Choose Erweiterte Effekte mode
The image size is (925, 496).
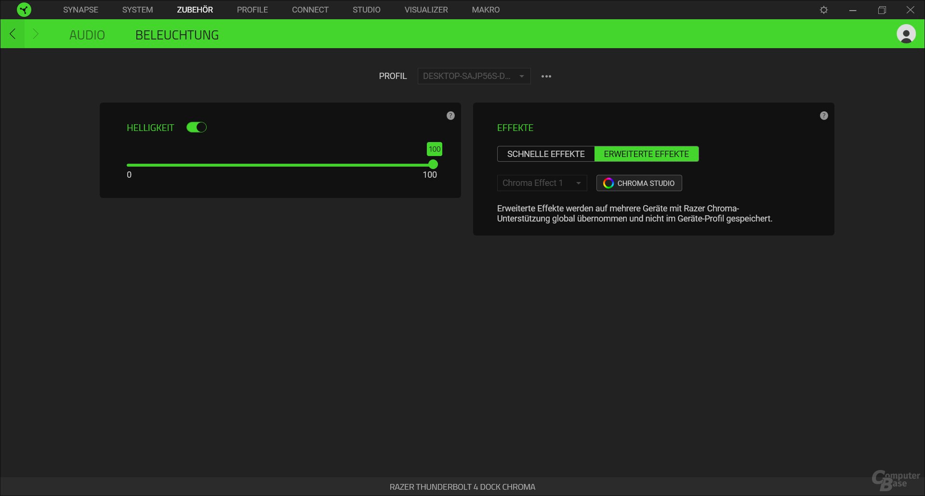pyautogui.click(x=647, y=154)
